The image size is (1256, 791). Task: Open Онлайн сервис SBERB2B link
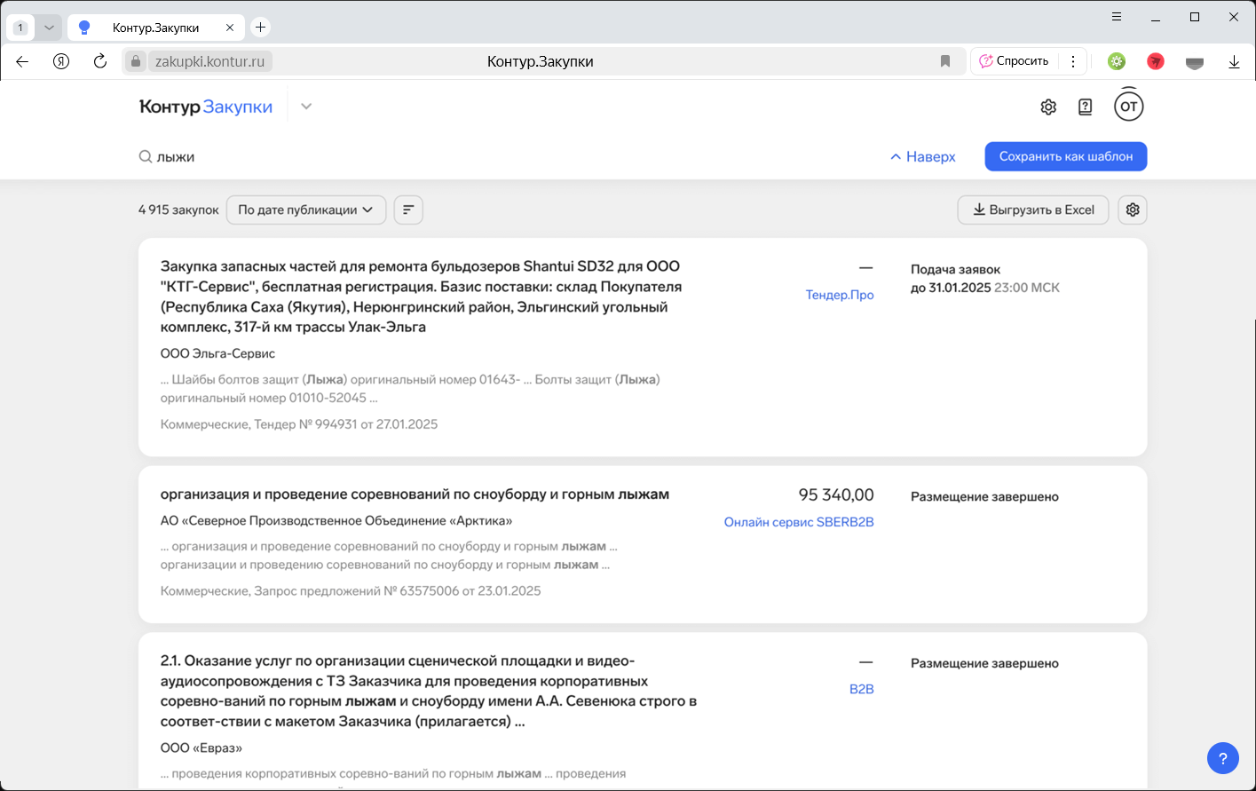799,522
